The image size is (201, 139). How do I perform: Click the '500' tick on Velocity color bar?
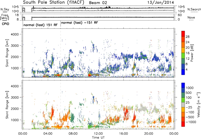(188, 93)
